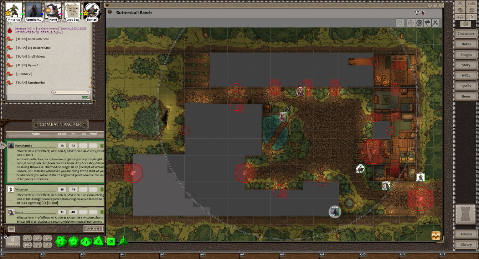The image size is (479, 259).
Task: Click the target circle tool on map toolbar
Action: tap(411, 23)
